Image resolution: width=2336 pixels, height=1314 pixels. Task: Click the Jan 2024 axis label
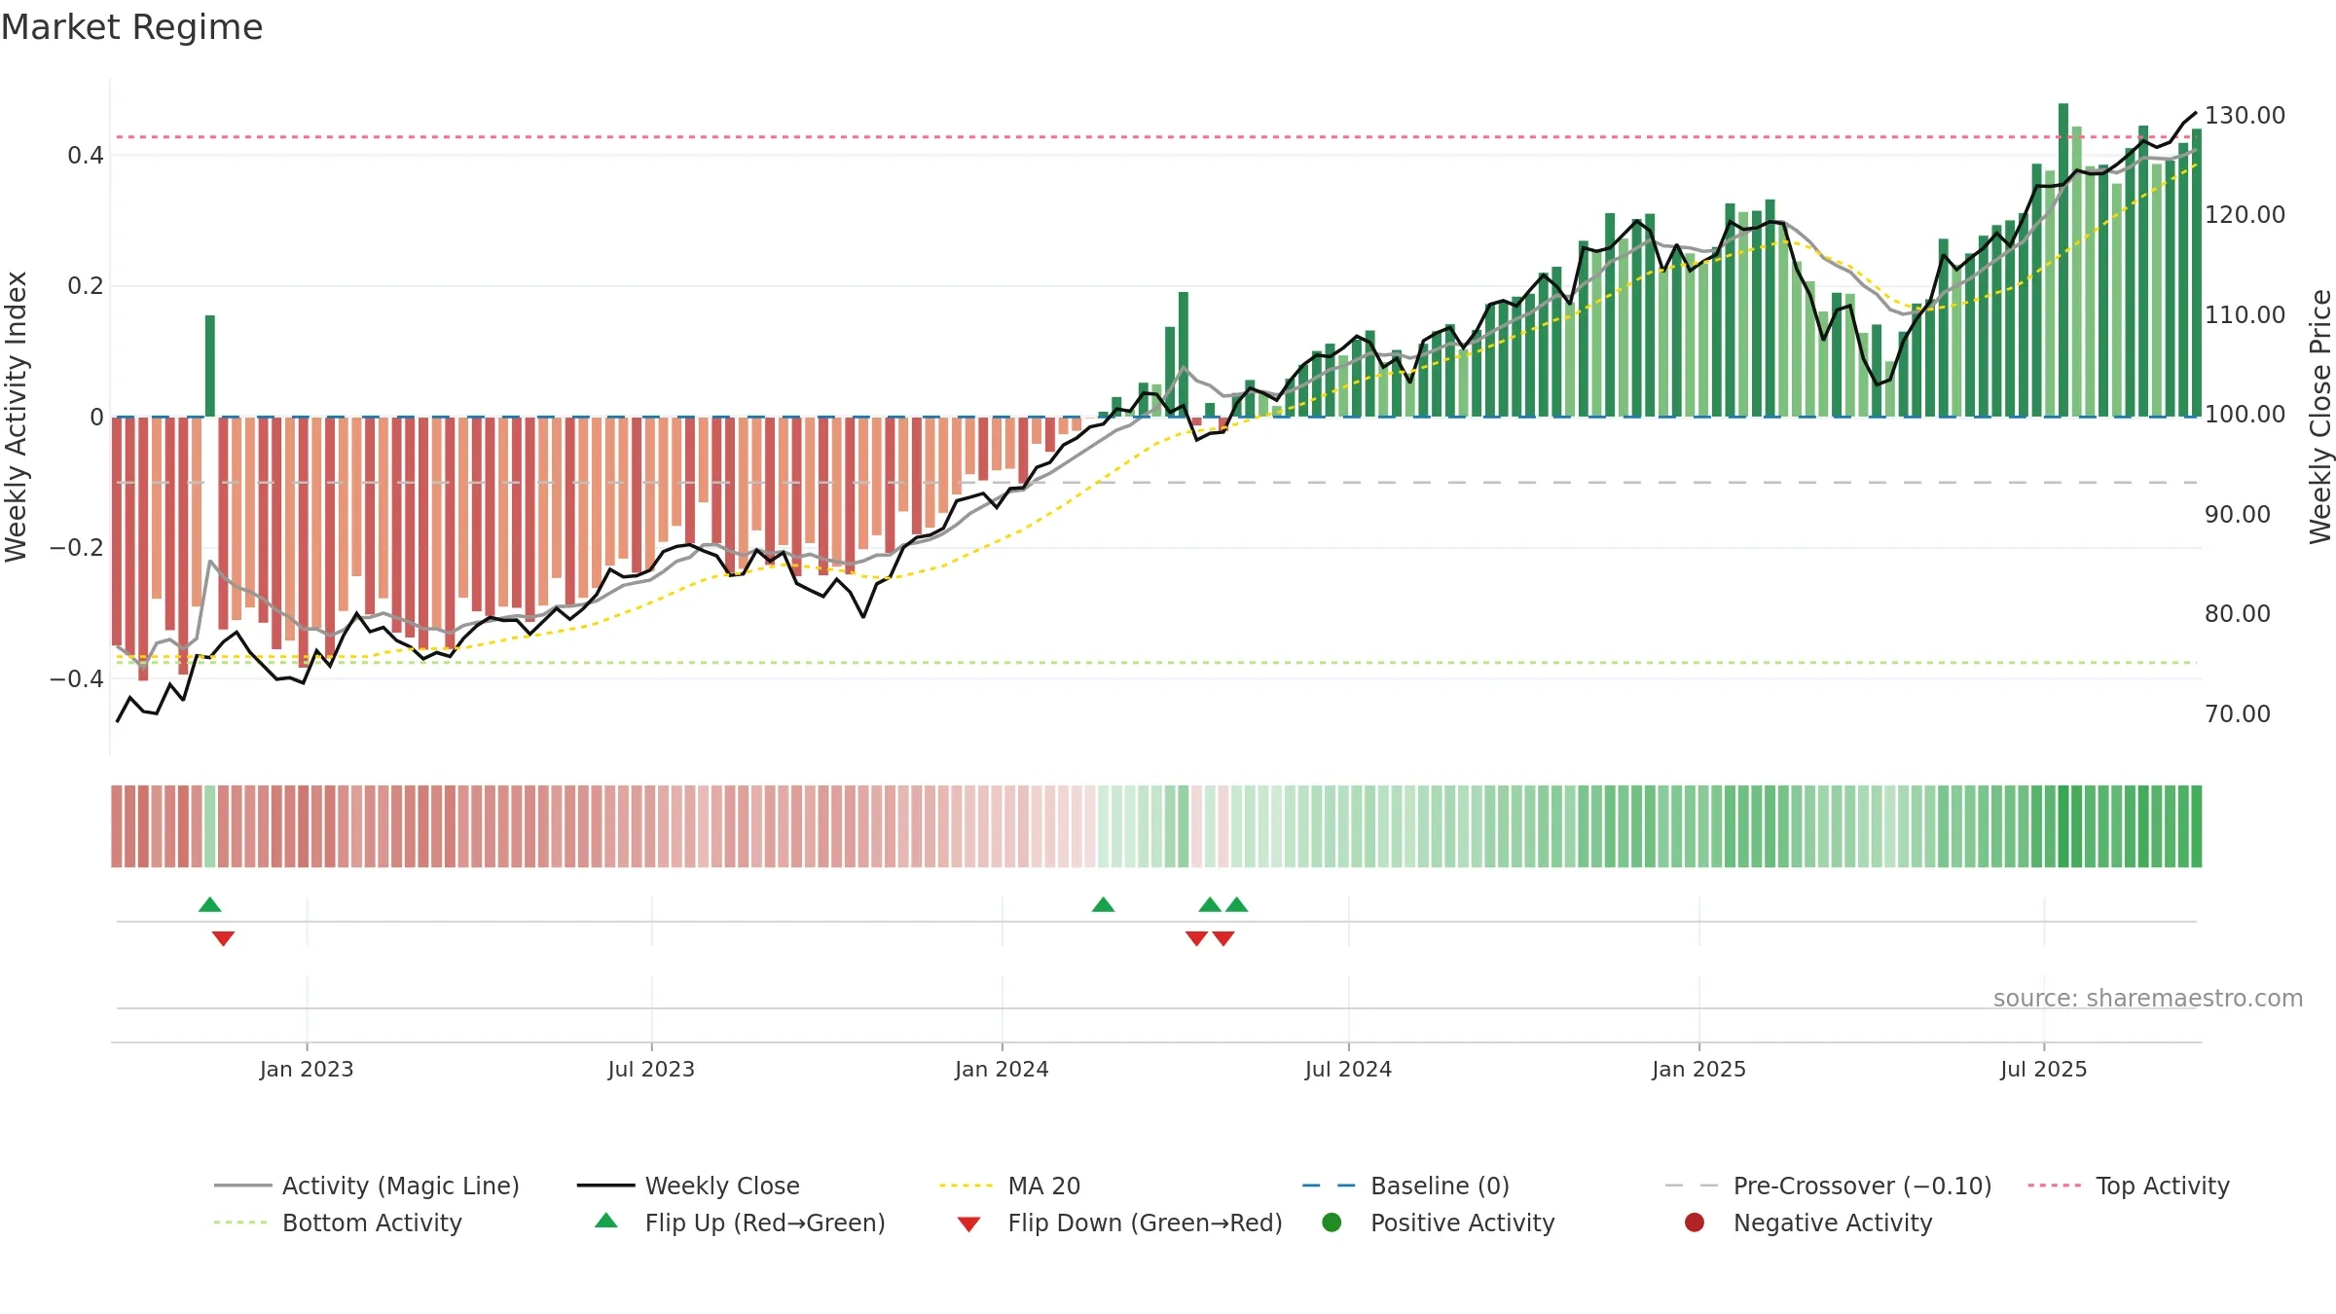point(1002,1069)
